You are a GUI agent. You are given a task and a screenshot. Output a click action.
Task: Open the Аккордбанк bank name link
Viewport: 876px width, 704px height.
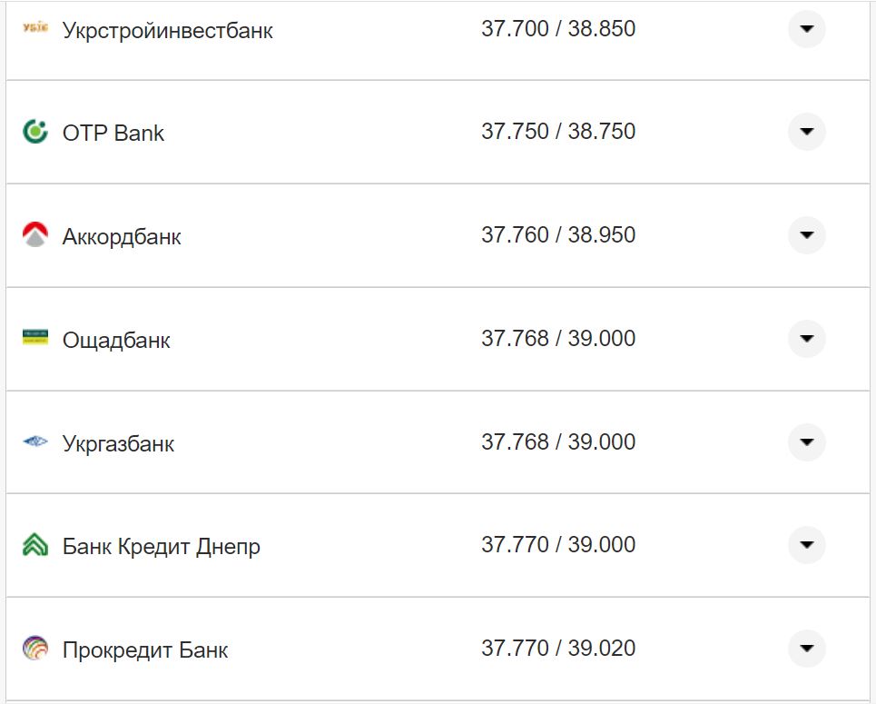(121, 236)
